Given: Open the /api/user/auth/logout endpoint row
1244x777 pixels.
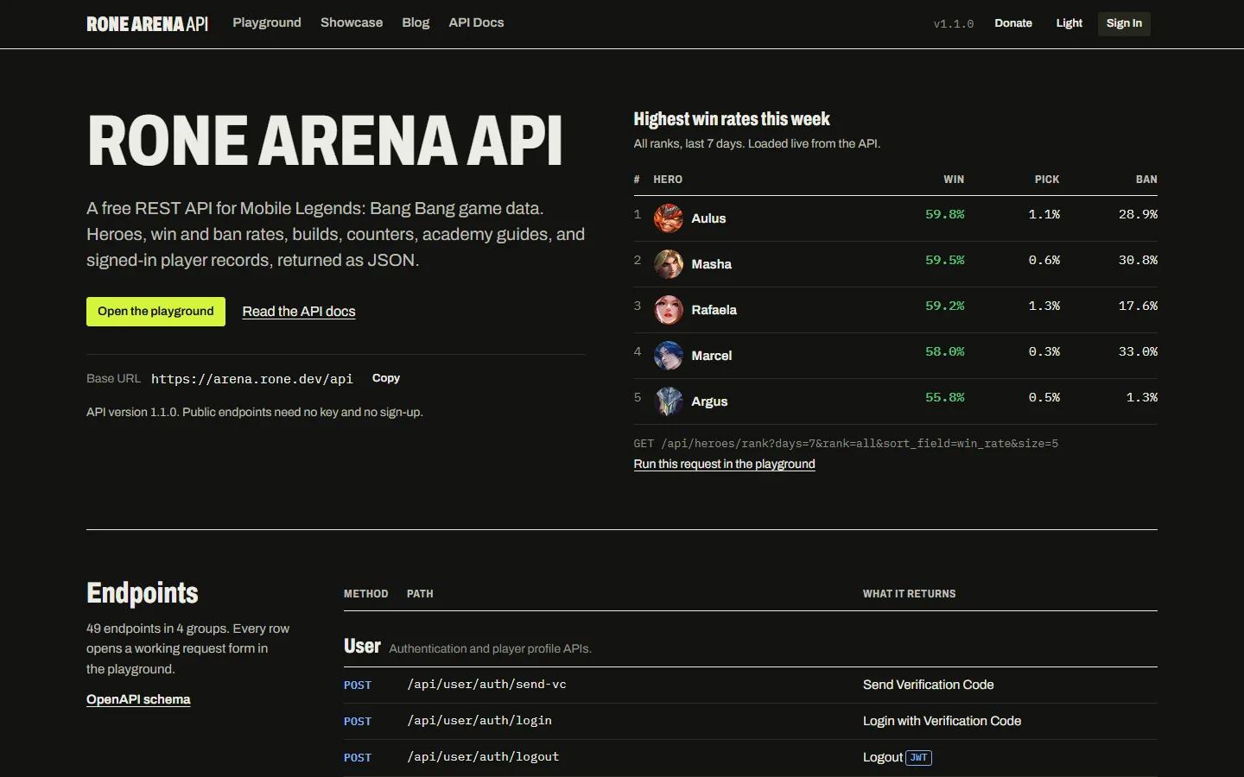Looking at the screenshot, I should [751, 757].
